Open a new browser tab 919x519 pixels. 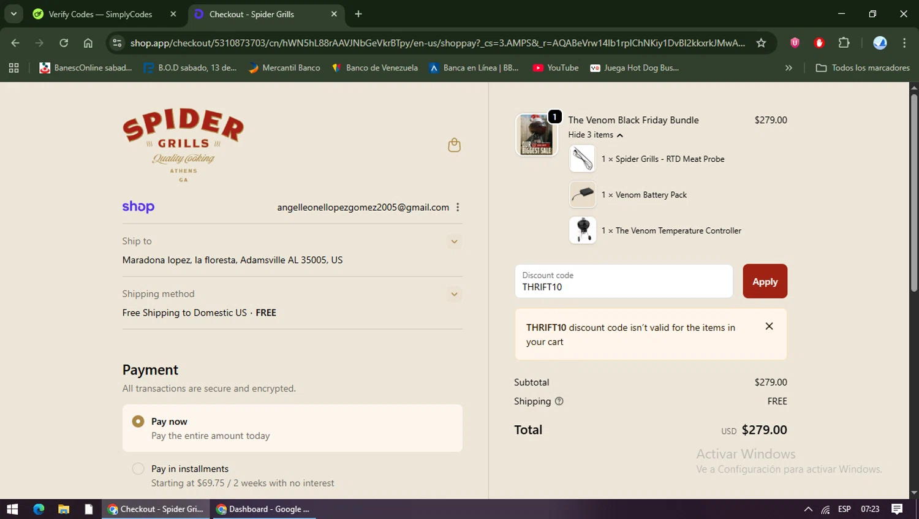tap(358, 14)
